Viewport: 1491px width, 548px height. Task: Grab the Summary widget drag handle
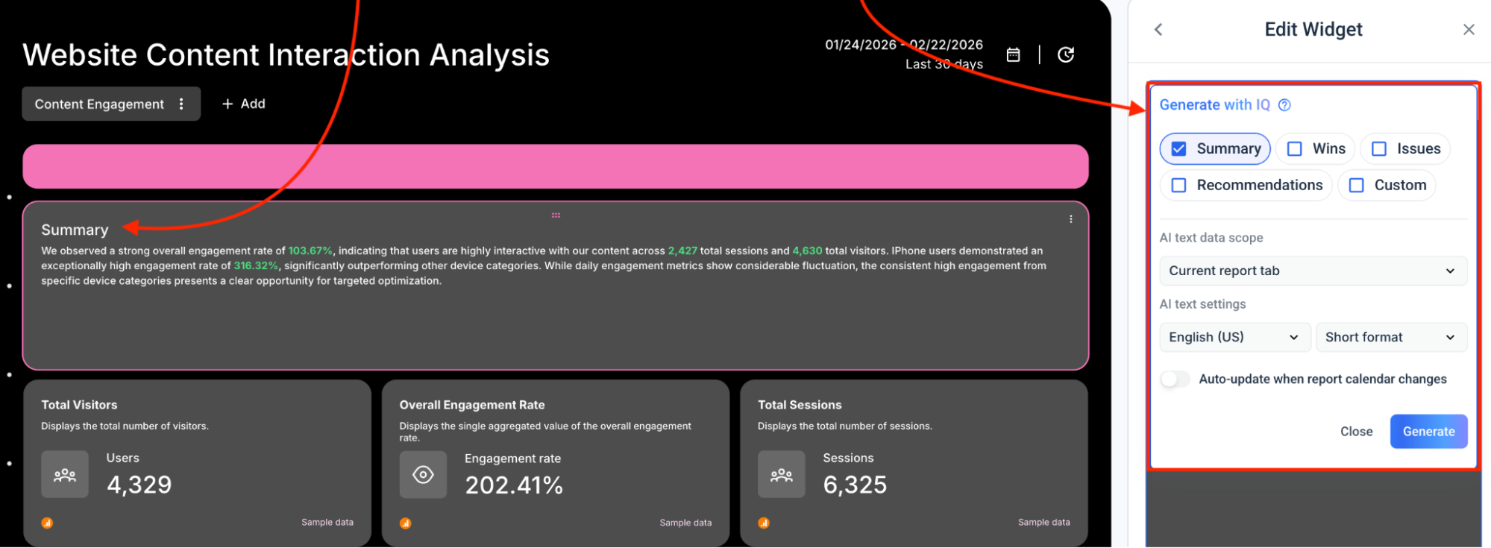(556, 215)
